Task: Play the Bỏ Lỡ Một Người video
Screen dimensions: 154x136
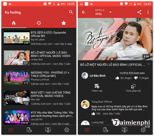Action: [x=115, y=39]
